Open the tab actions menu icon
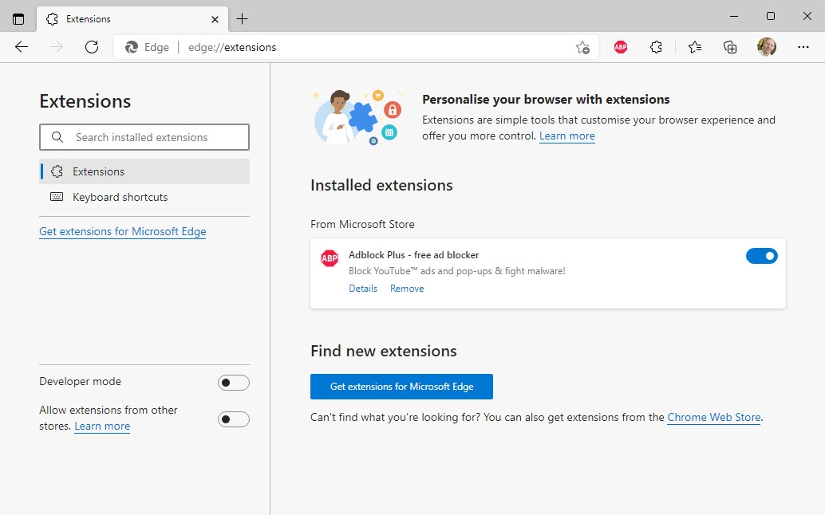Image resolution: width=825 pixels, height=515 pixels. (x=18, y=19)
